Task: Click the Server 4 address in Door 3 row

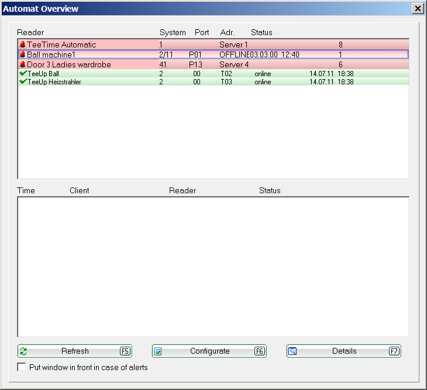Action: pos(234,64)
